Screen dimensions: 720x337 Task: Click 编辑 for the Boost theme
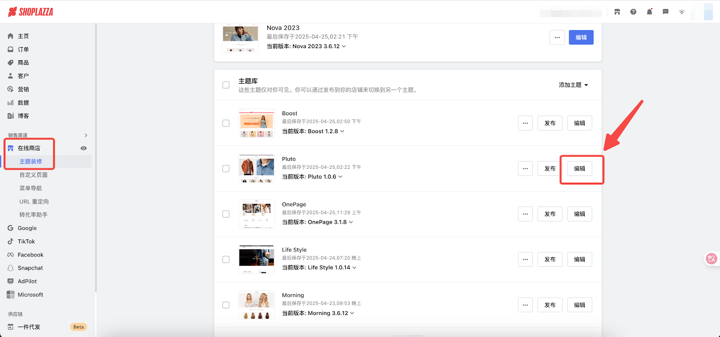coord(580,123)
